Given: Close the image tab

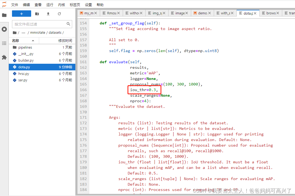Looking at the screenshot, I should click(x=187, y=13).
